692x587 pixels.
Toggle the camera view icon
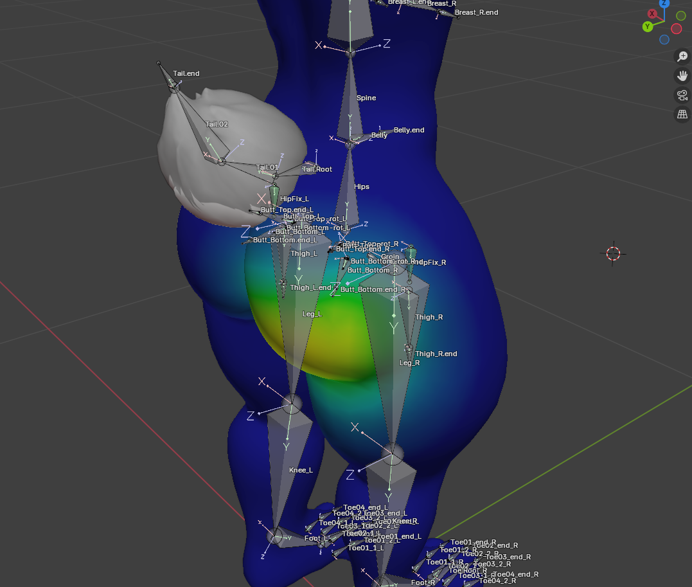point(682,95)
